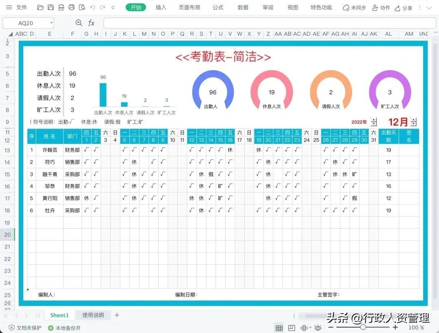Click the 分享 share button
The image size is (439, 333).
pyautogui.click(x=404, y=7)
